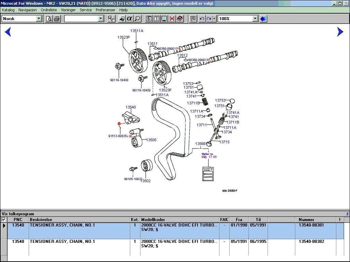Click hotspot label 13540 in diagram

coord(130,107)
